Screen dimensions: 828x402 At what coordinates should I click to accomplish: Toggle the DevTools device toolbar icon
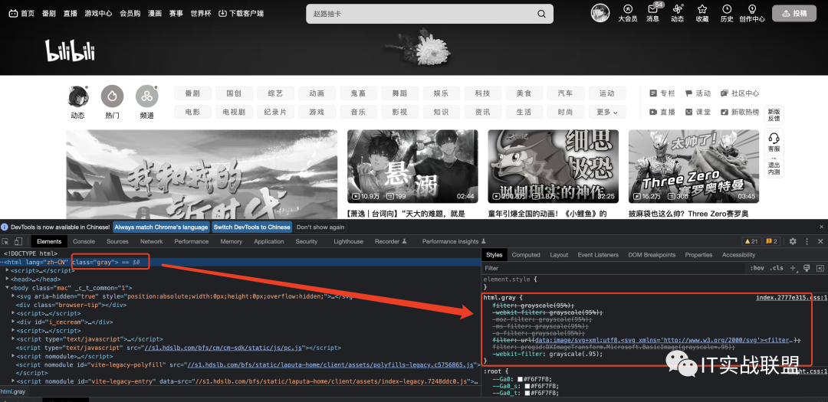pos(18,242)
